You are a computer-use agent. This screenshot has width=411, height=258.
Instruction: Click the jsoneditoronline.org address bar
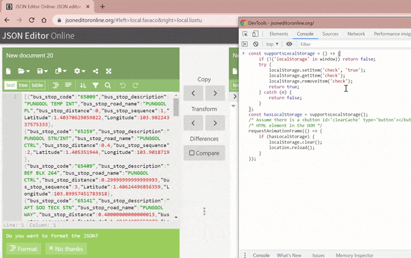[134, 20]
